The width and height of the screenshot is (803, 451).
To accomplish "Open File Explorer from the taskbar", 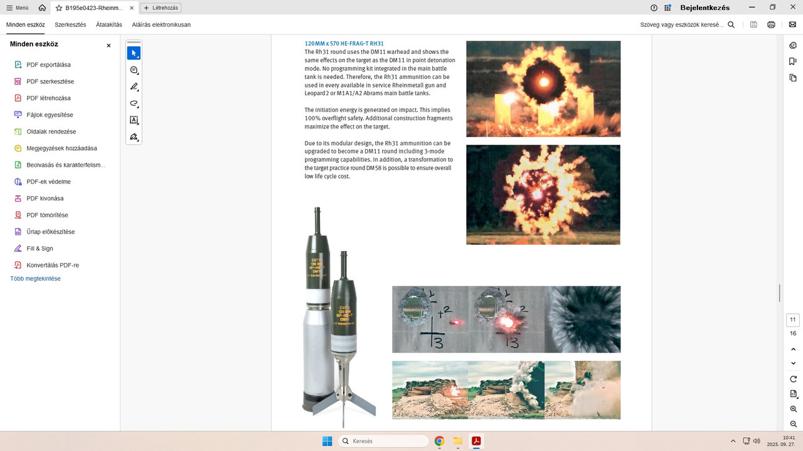I will point(458,441).
